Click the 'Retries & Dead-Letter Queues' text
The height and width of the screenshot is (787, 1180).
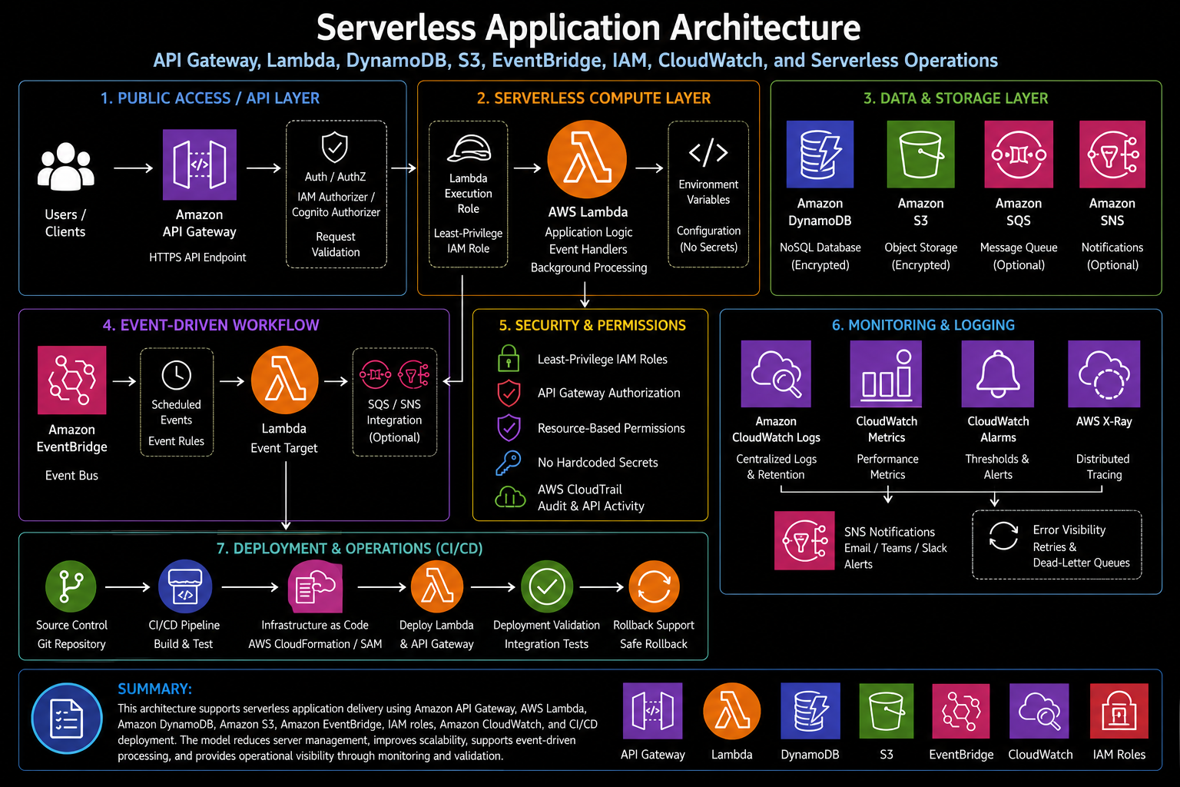tap(1081, 555)
